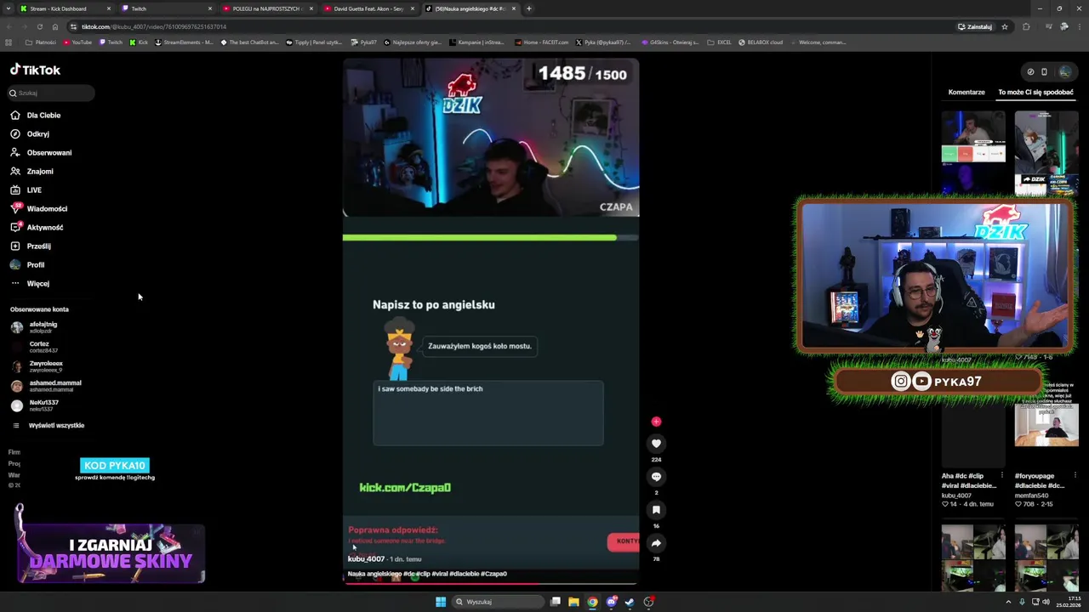Open kubu_4007 profile from video caption
The height and width of the screenshot is (612, 1089).
366,558
